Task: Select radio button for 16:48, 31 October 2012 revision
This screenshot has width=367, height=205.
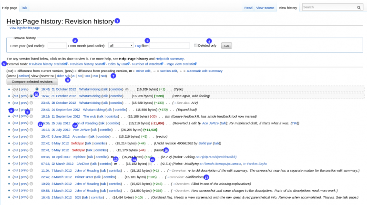Action: click(37, 89)
